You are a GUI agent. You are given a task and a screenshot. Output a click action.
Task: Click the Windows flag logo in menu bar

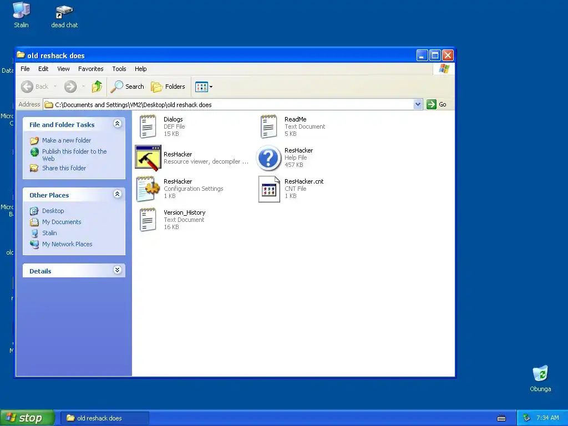444,68
